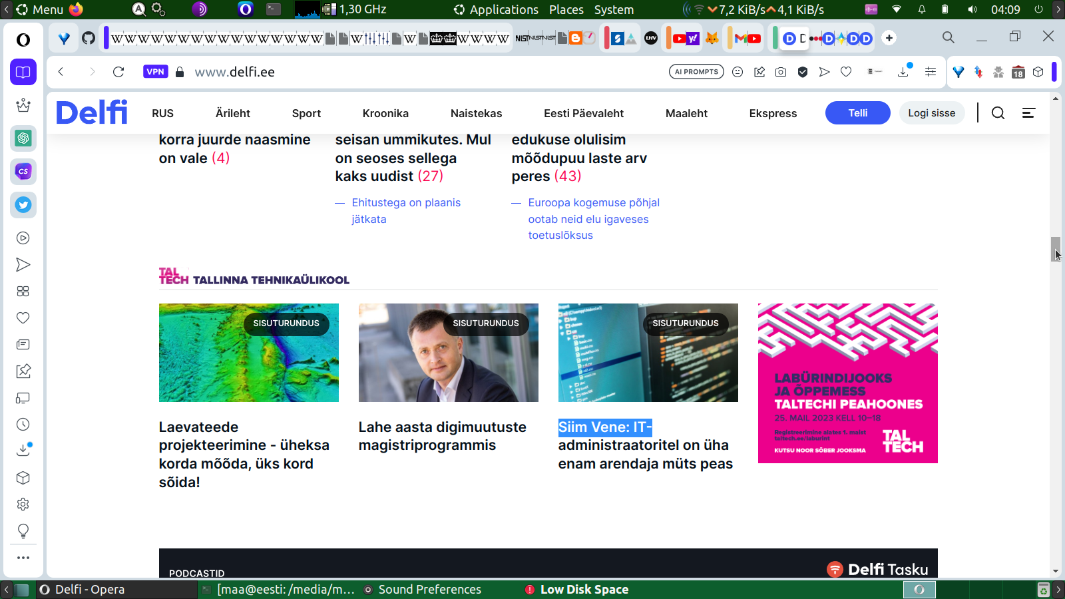Open the downloads icon in the address bar
1065x599 pixels.
[x=904, y=71]
